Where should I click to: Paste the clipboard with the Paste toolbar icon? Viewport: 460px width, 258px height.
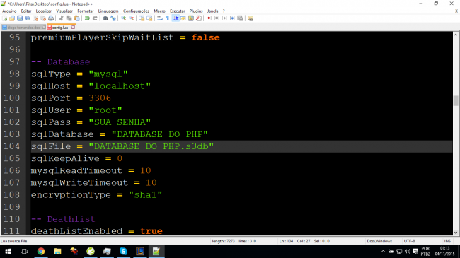point(77,18)
